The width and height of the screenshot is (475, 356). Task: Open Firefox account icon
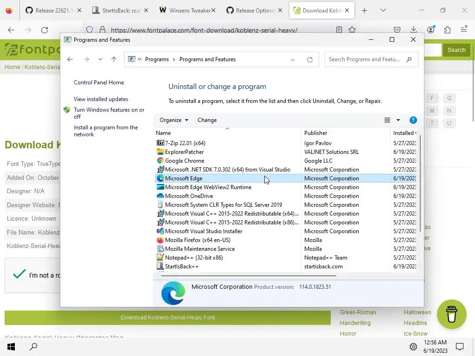tap(430, 29)
